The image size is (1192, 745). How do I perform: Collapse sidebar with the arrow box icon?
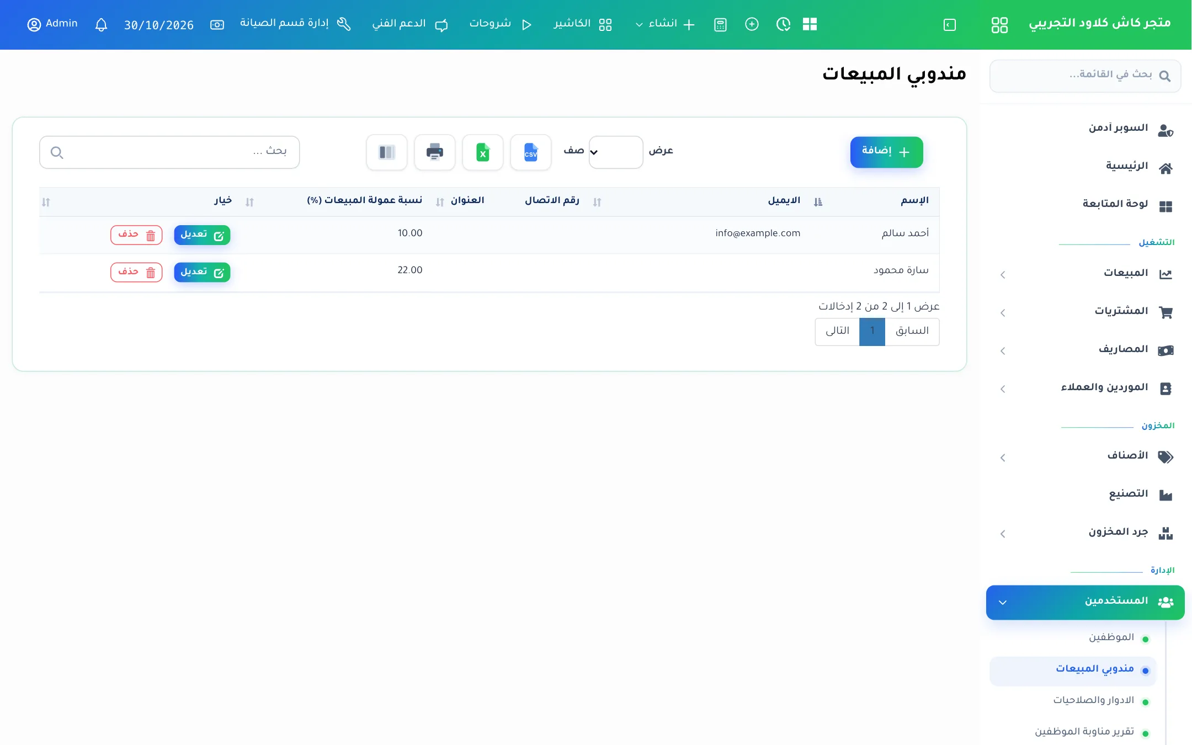(x=950, y=25)
